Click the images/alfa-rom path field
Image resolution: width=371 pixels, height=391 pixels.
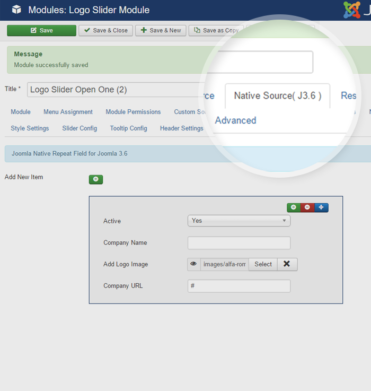point(225,264)
